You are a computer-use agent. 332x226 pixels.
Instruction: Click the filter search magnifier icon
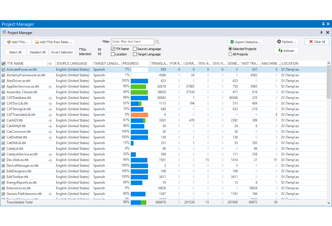(x=157, y=42)
